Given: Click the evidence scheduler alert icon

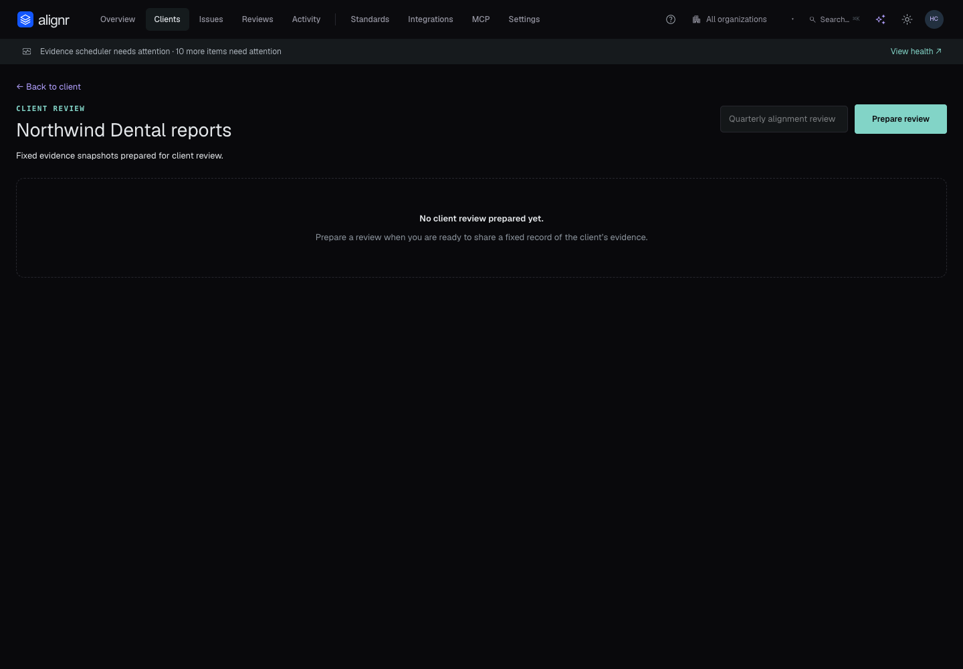Looking at the screenshot, I should (27, 52).
